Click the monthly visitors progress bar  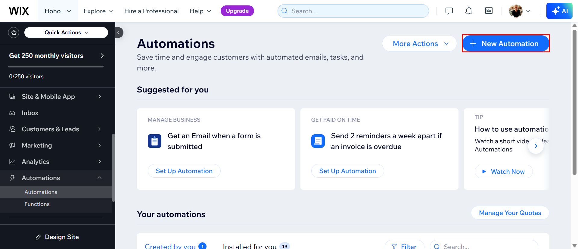click(x=56, y=66)
